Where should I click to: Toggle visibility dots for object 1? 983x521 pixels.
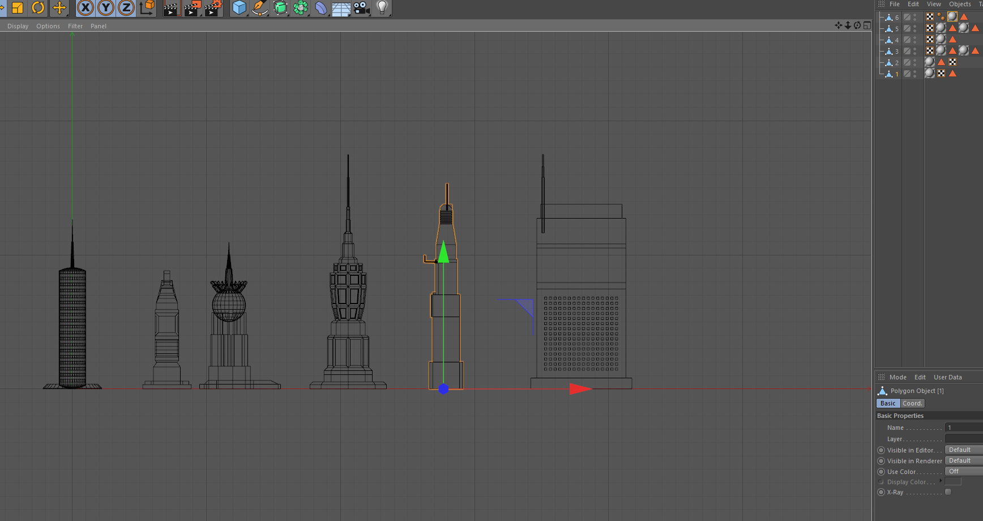[915, 74]
